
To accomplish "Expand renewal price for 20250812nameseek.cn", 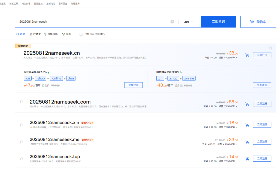I will [x=236, y=58].
